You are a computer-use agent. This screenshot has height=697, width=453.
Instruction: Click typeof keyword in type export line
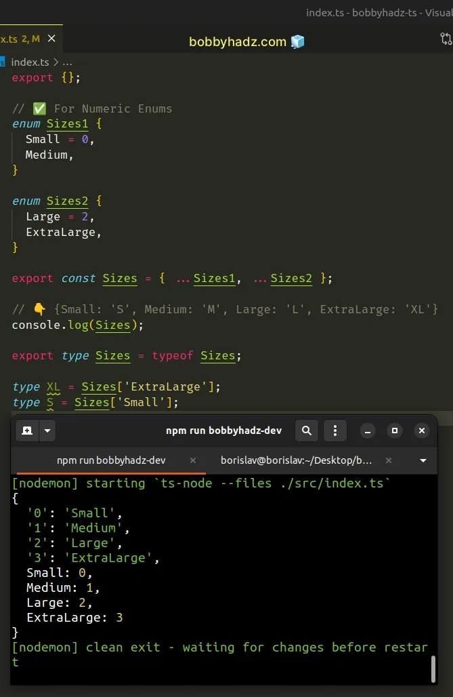tap(172, 355)
